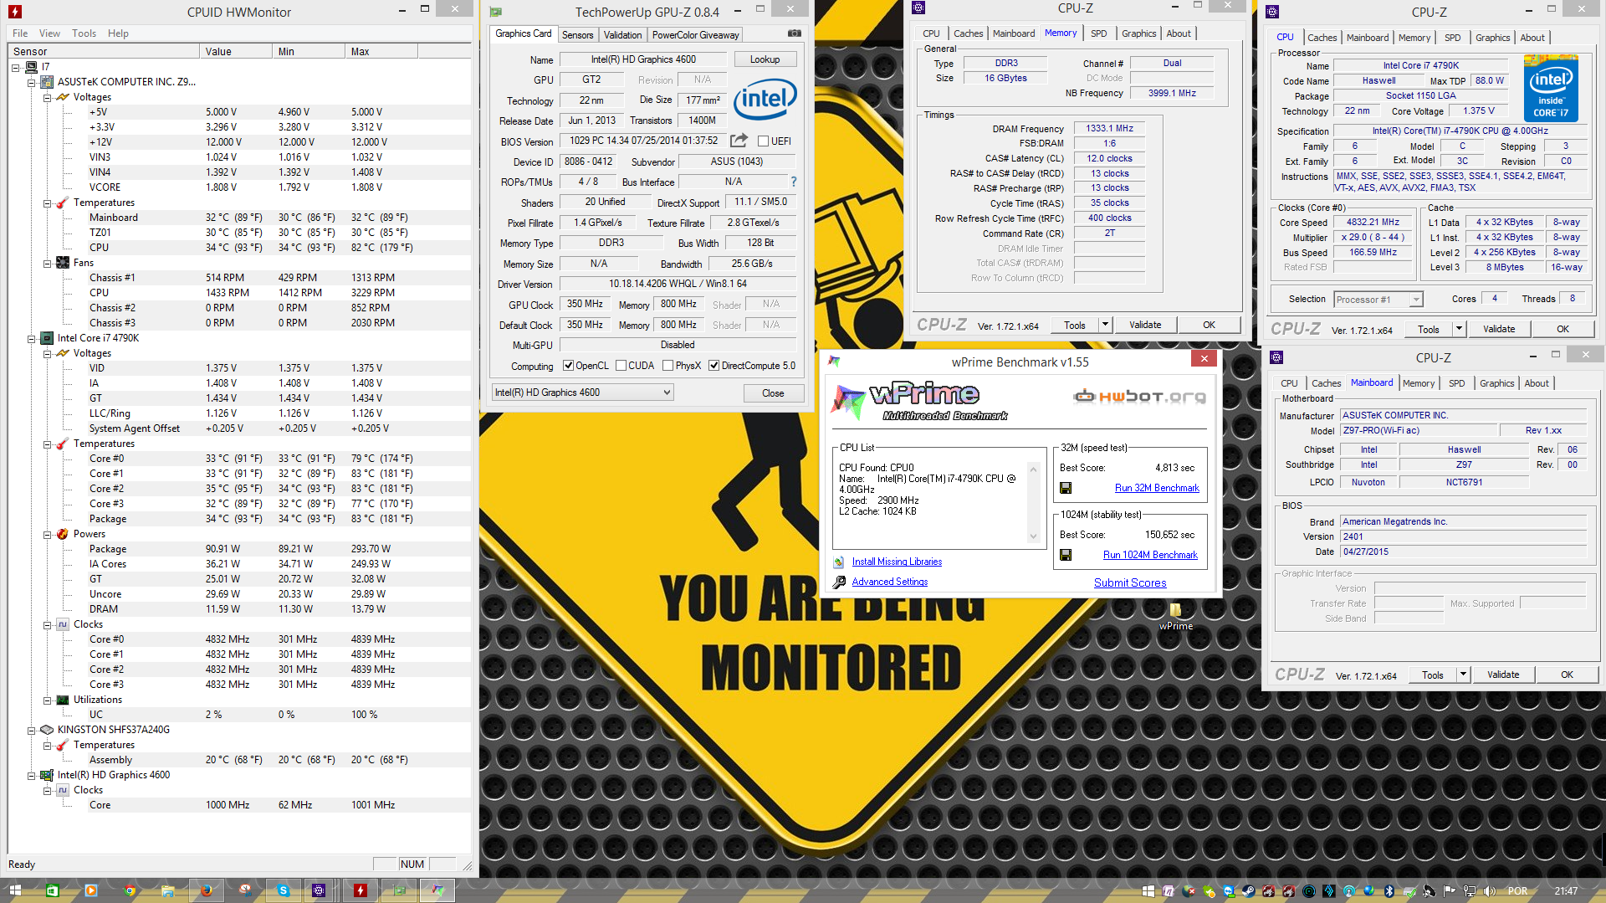Open Google Chrome from the taskbar
Screen dimensions: 1606x903
[130, 890]
